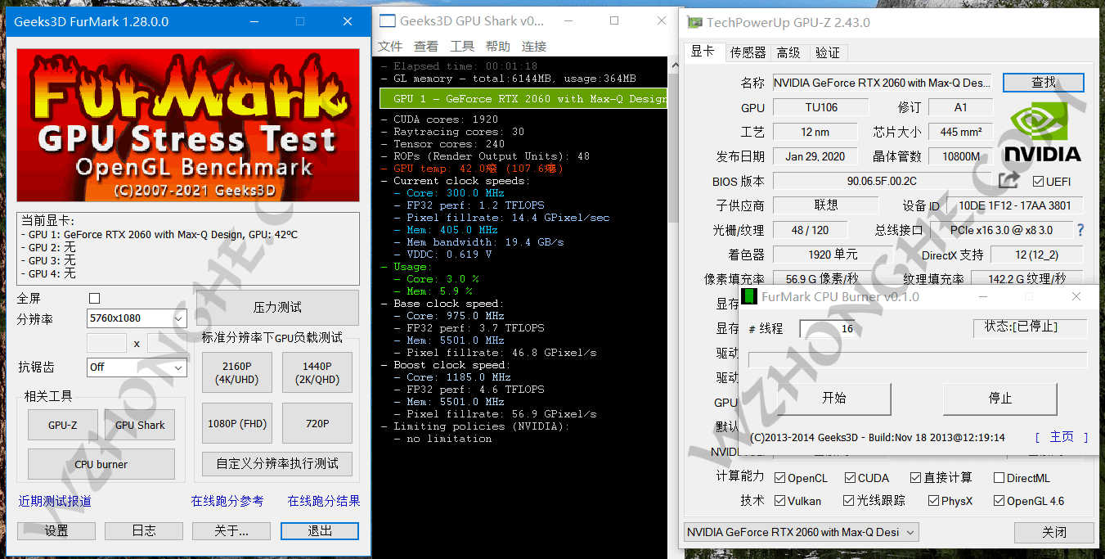Enable the fullscreen checkbox in FurMark

(x=94, y=299)
